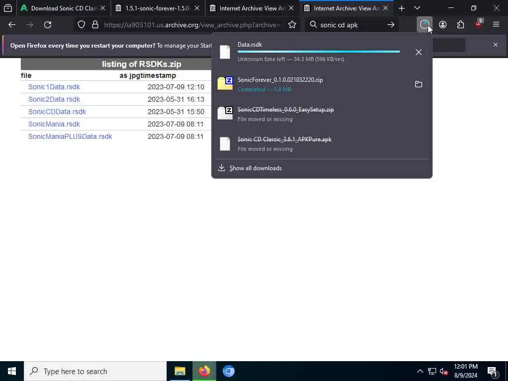The width and height of the screenshot is (508, 381).
Task: Show hidden system tray icons
Action: click(420, 371)
